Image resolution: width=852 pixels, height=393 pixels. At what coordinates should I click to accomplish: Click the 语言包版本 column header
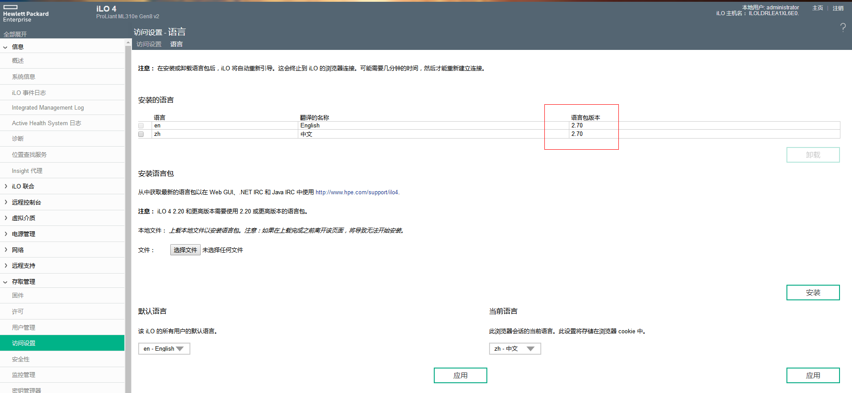click(x=585, y=118)
